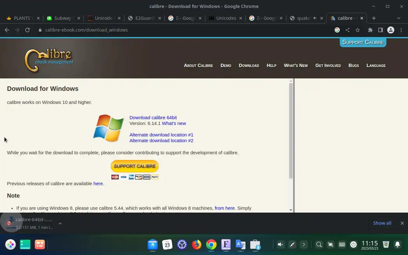The height and width of the screenshot is (255, 408).
Task: Open the notifications bell icon
Action: coord(397,244)
